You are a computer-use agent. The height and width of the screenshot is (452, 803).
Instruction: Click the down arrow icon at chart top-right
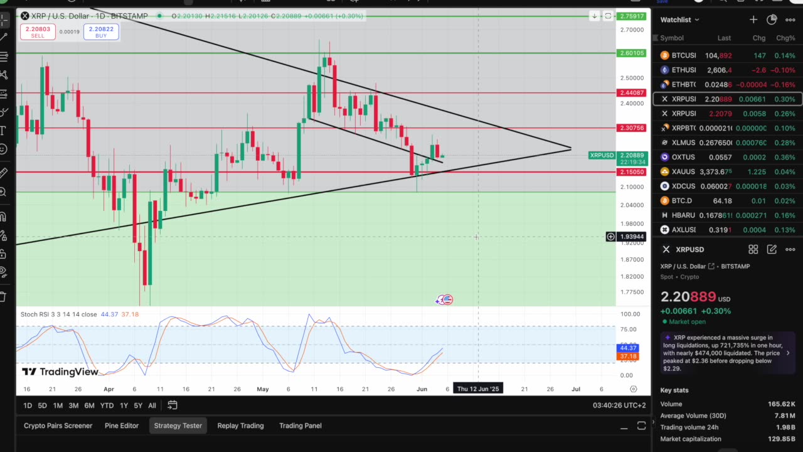click(594, 16)
